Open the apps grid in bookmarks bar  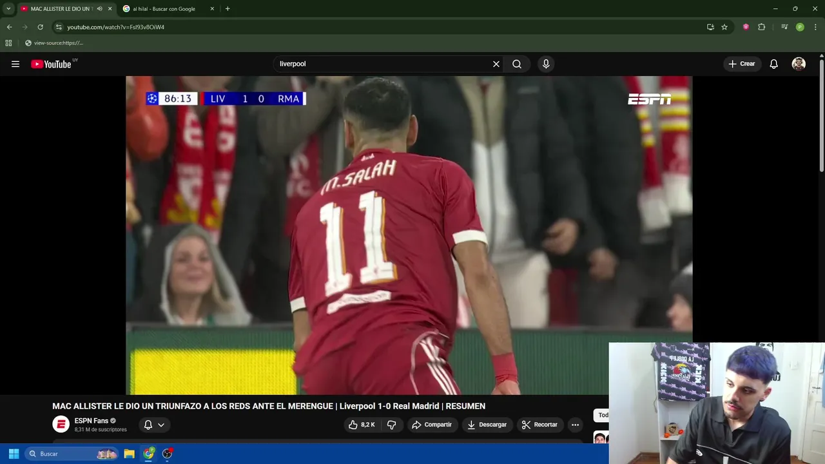[8, 43]
